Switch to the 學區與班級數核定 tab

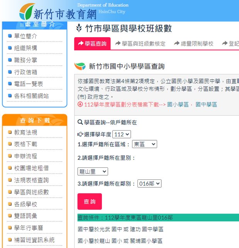[141, 44]
